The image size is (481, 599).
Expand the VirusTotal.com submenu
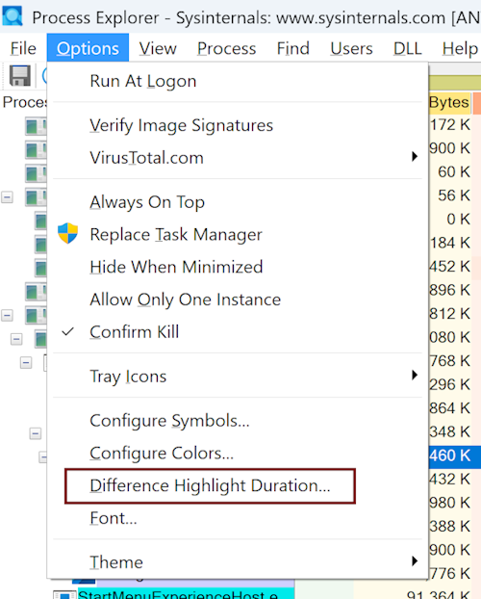click(x=237, y=158)
